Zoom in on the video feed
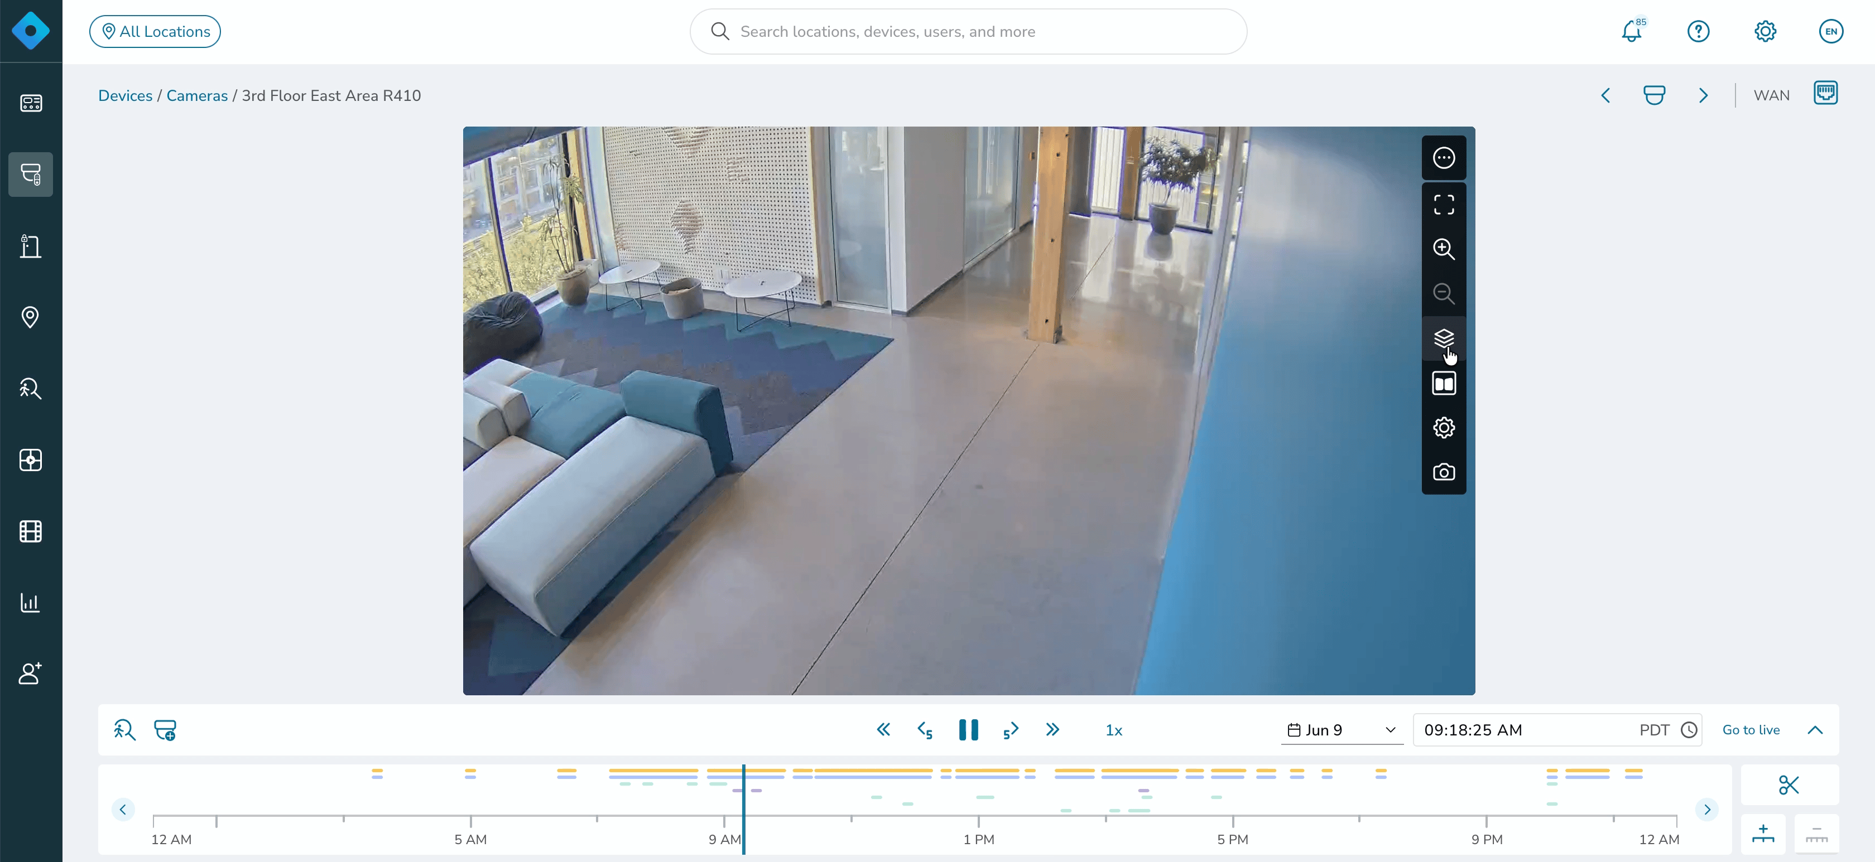 click(x=1444, y=249)
